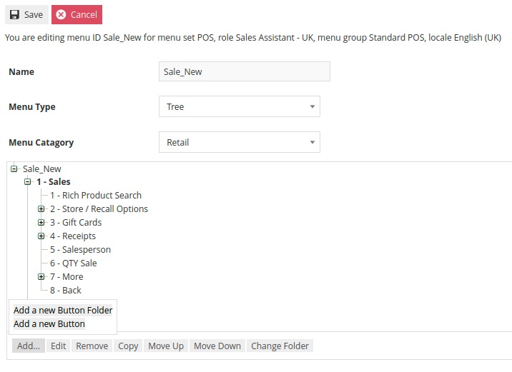Click the Change Folder button

280,346
